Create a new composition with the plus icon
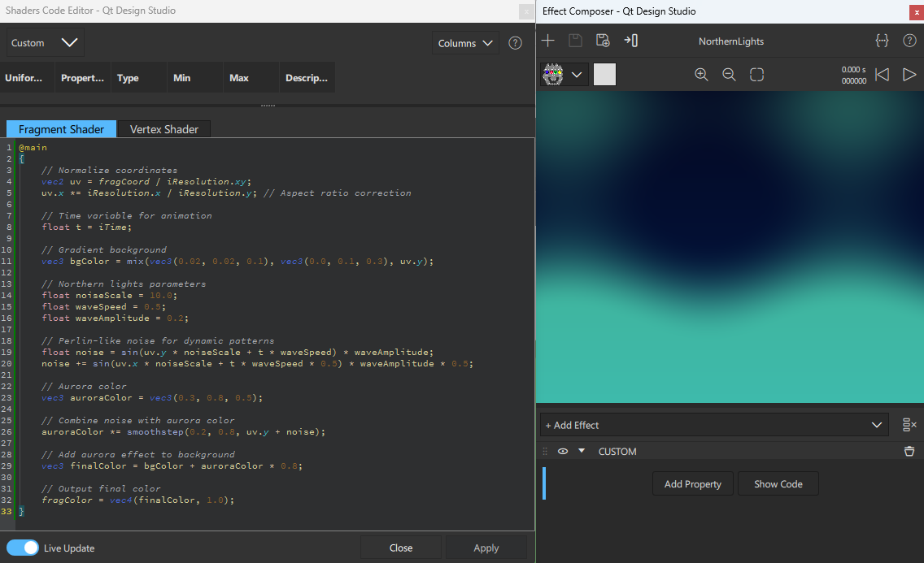 pos(548,41)
